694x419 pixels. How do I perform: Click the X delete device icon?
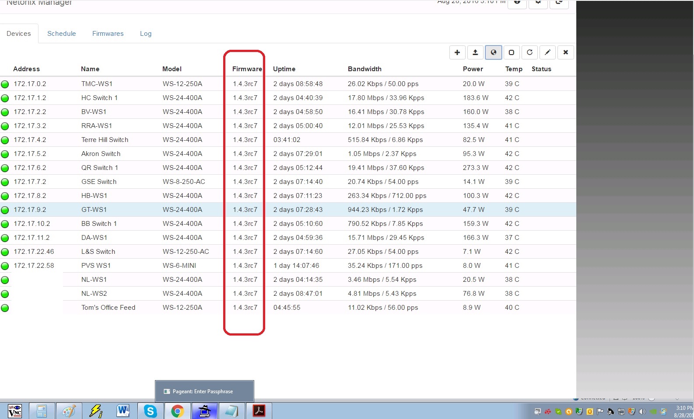(566, 52)
